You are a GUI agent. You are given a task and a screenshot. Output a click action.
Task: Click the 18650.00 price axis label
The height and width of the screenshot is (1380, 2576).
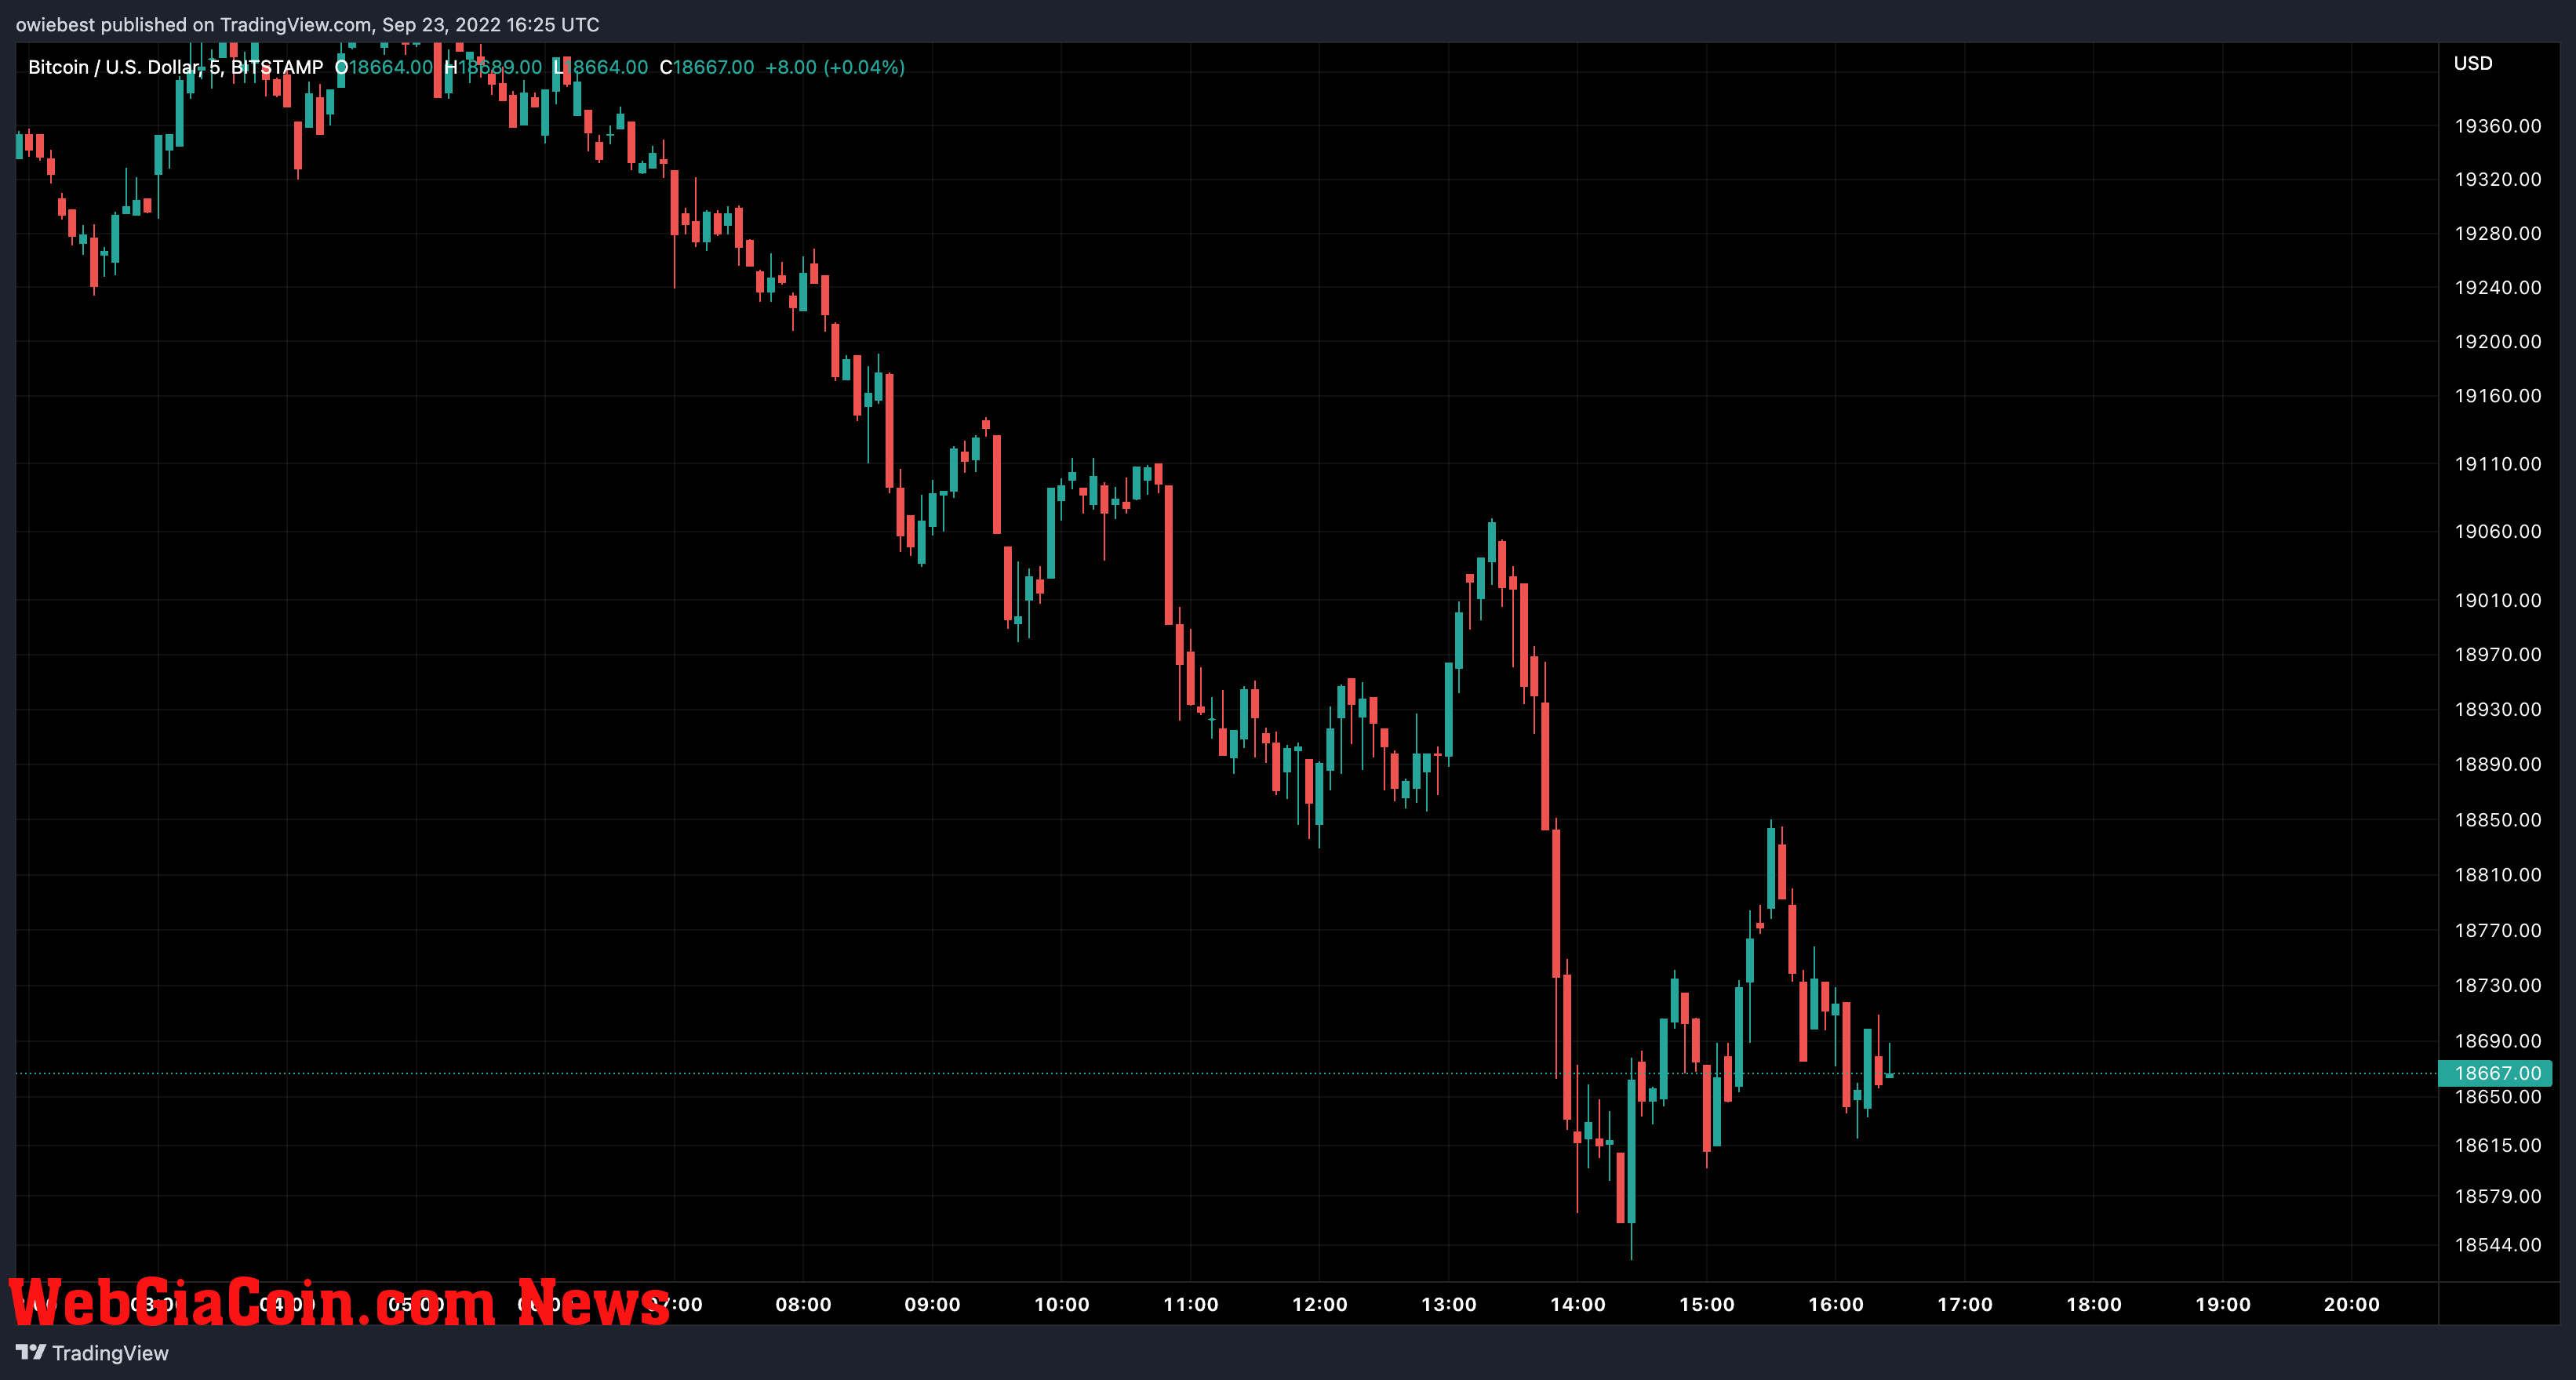coord(2497,1097)
